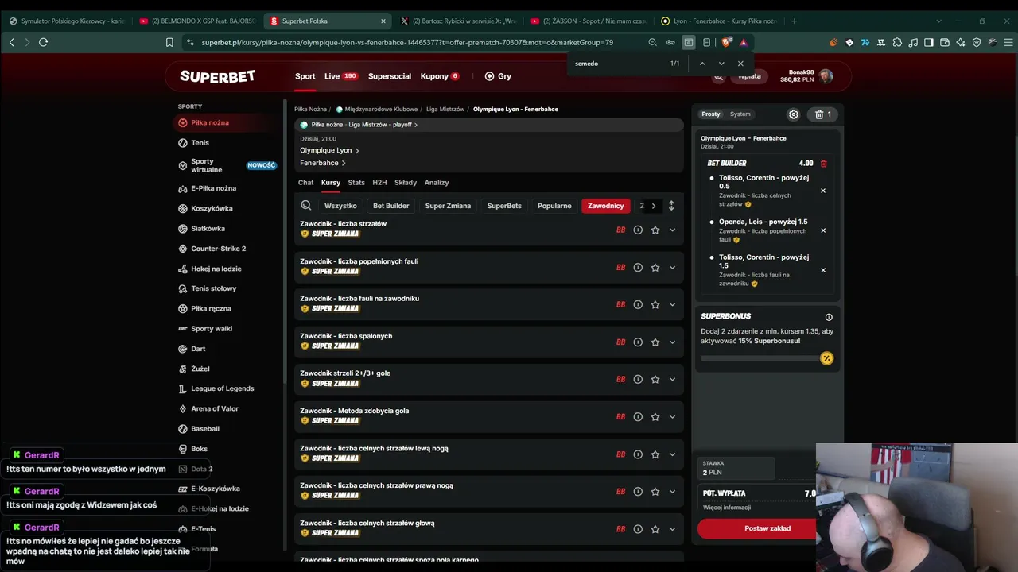Expand the celnych strzałów głową market

tap(672, 529)
